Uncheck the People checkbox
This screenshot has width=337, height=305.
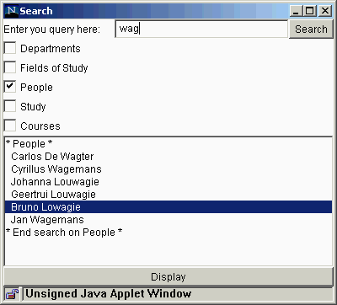tap(10, 87)
